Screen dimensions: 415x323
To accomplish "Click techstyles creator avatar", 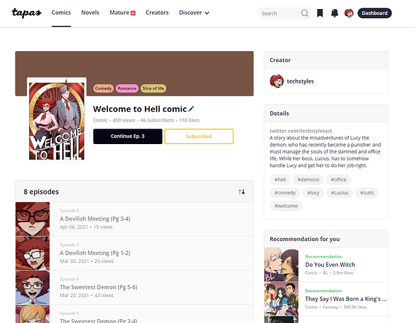I will [277, 81].
